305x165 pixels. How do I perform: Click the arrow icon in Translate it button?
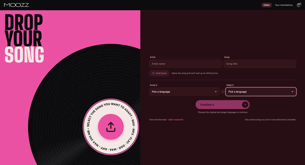tap(245, 105)
